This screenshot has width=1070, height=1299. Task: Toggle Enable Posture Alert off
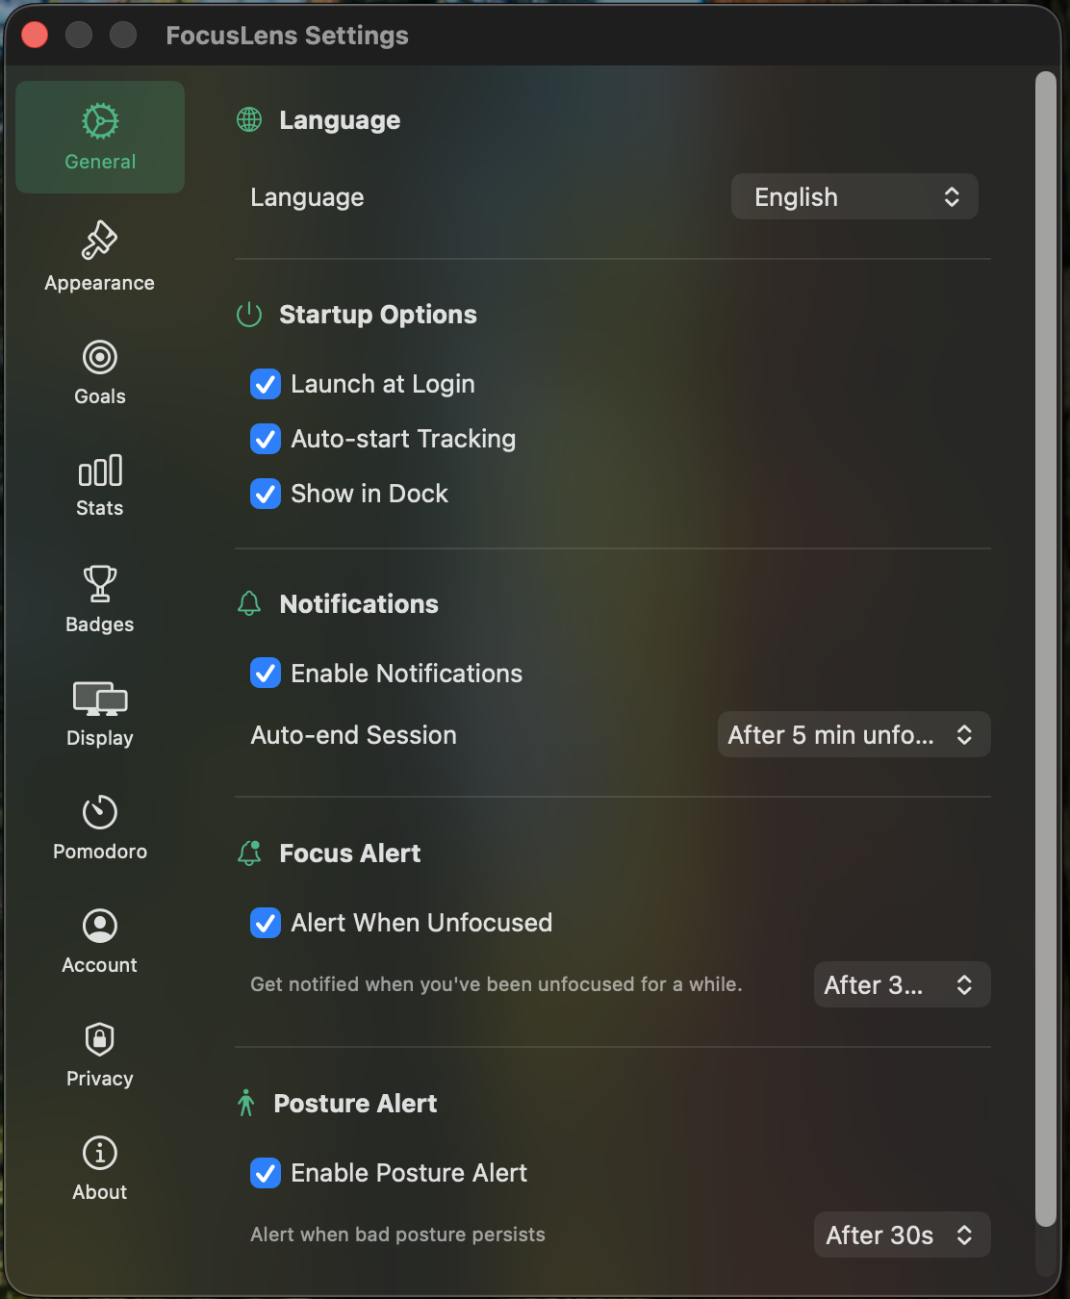pyautogui.click(x=266, y=1173)
